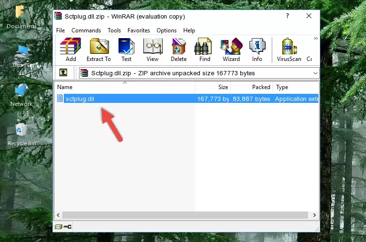Click the key password icon in status bar
Viewport: 366px width, 242px height.
click(68, 226)
